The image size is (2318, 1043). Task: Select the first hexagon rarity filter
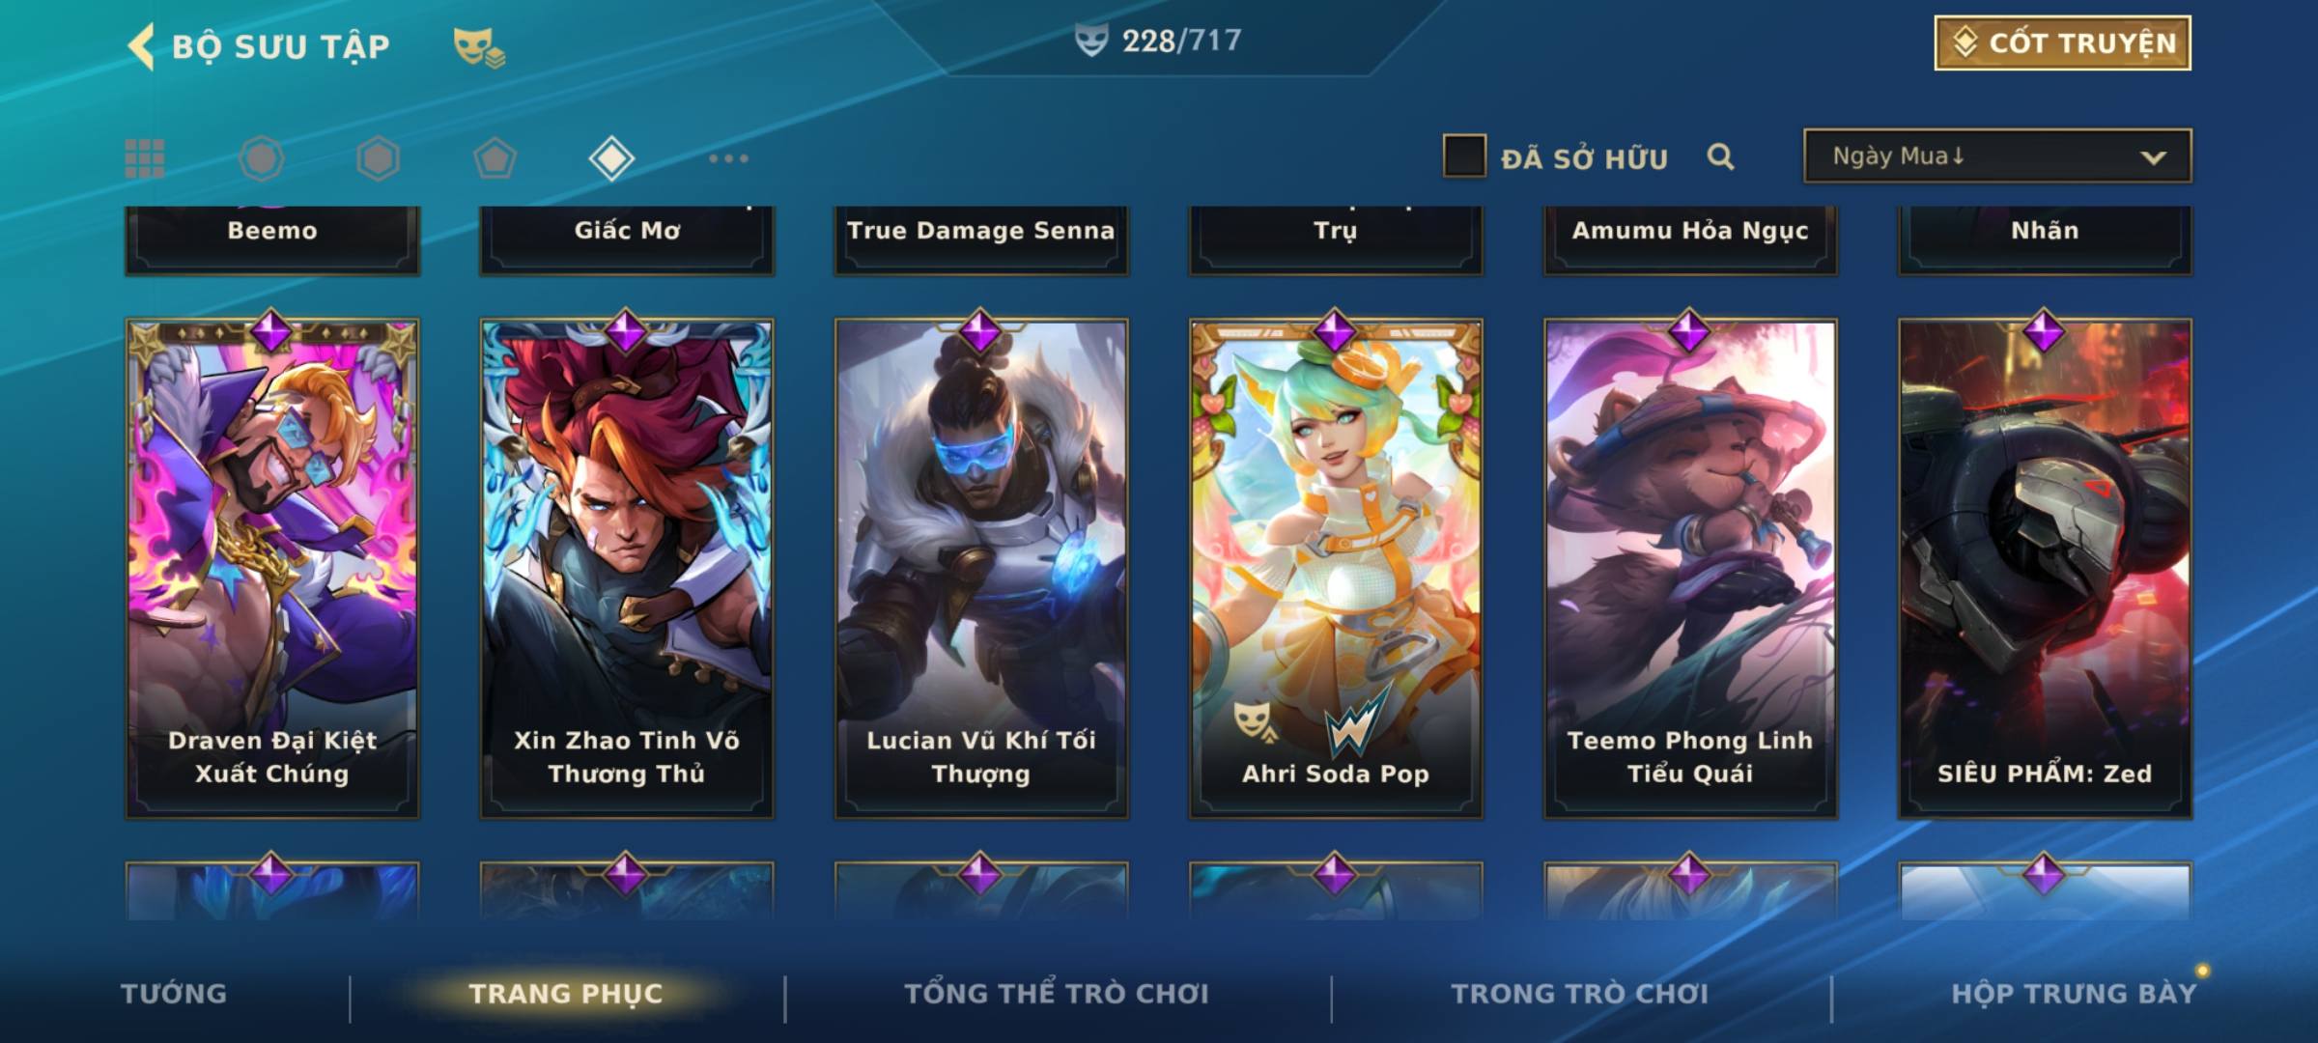[x=262, y=158]
